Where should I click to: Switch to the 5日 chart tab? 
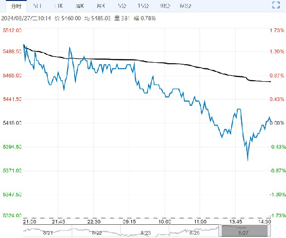(x=37, y=6)
